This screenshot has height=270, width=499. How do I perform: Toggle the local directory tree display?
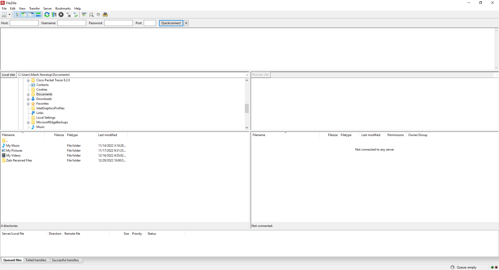(x=24, y=15)
